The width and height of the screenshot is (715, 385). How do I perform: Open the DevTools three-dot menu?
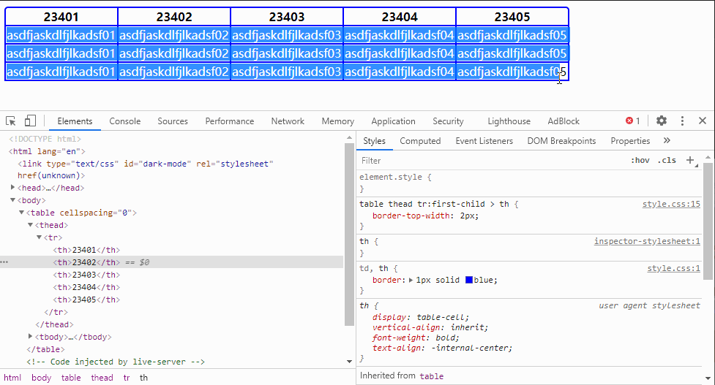(682, 121)
